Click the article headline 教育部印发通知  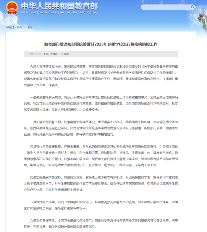click(101, 44)
